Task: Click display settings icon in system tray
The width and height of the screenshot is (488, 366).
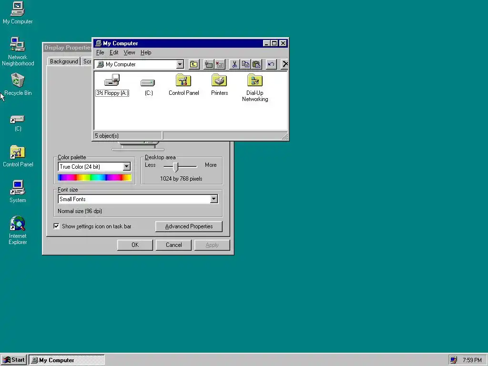Action: pos(454,360)
